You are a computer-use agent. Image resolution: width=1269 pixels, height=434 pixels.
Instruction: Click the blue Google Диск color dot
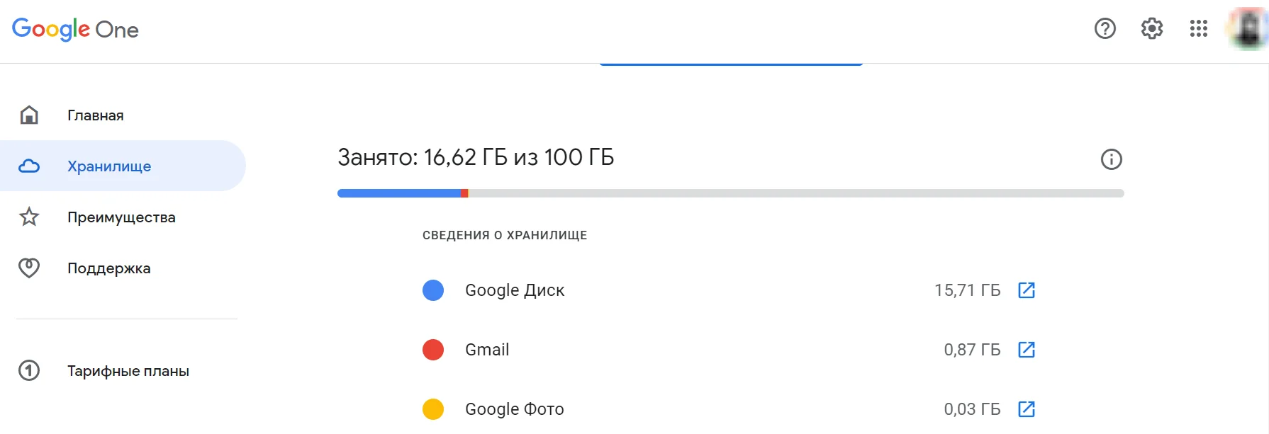click(433, 290)
